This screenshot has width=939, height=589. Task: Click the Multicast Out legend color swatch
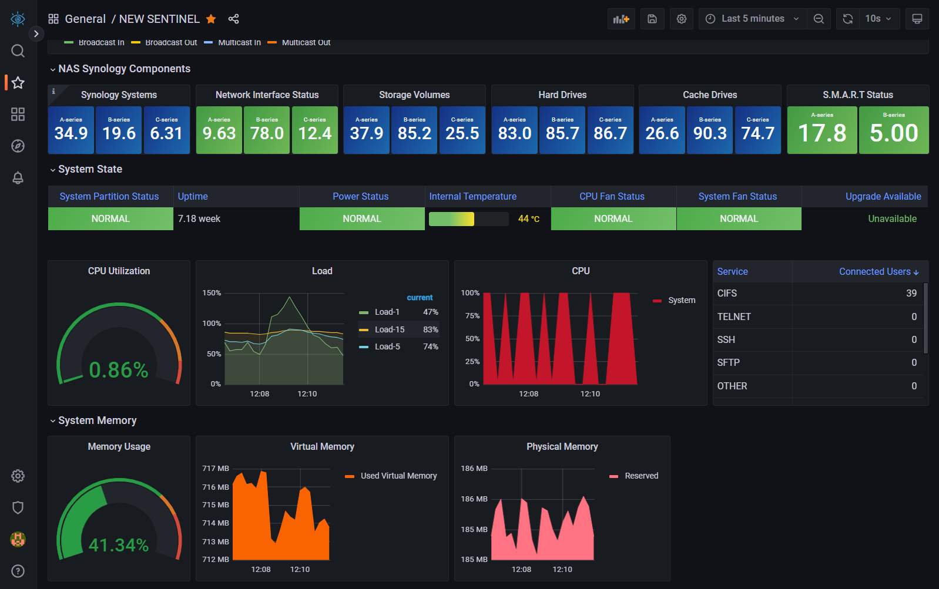(x=272, y=42)
